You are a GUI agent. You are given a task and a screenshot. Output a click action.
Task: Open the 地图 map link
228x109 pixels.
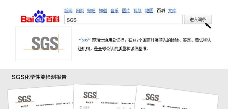coord(149,11)
